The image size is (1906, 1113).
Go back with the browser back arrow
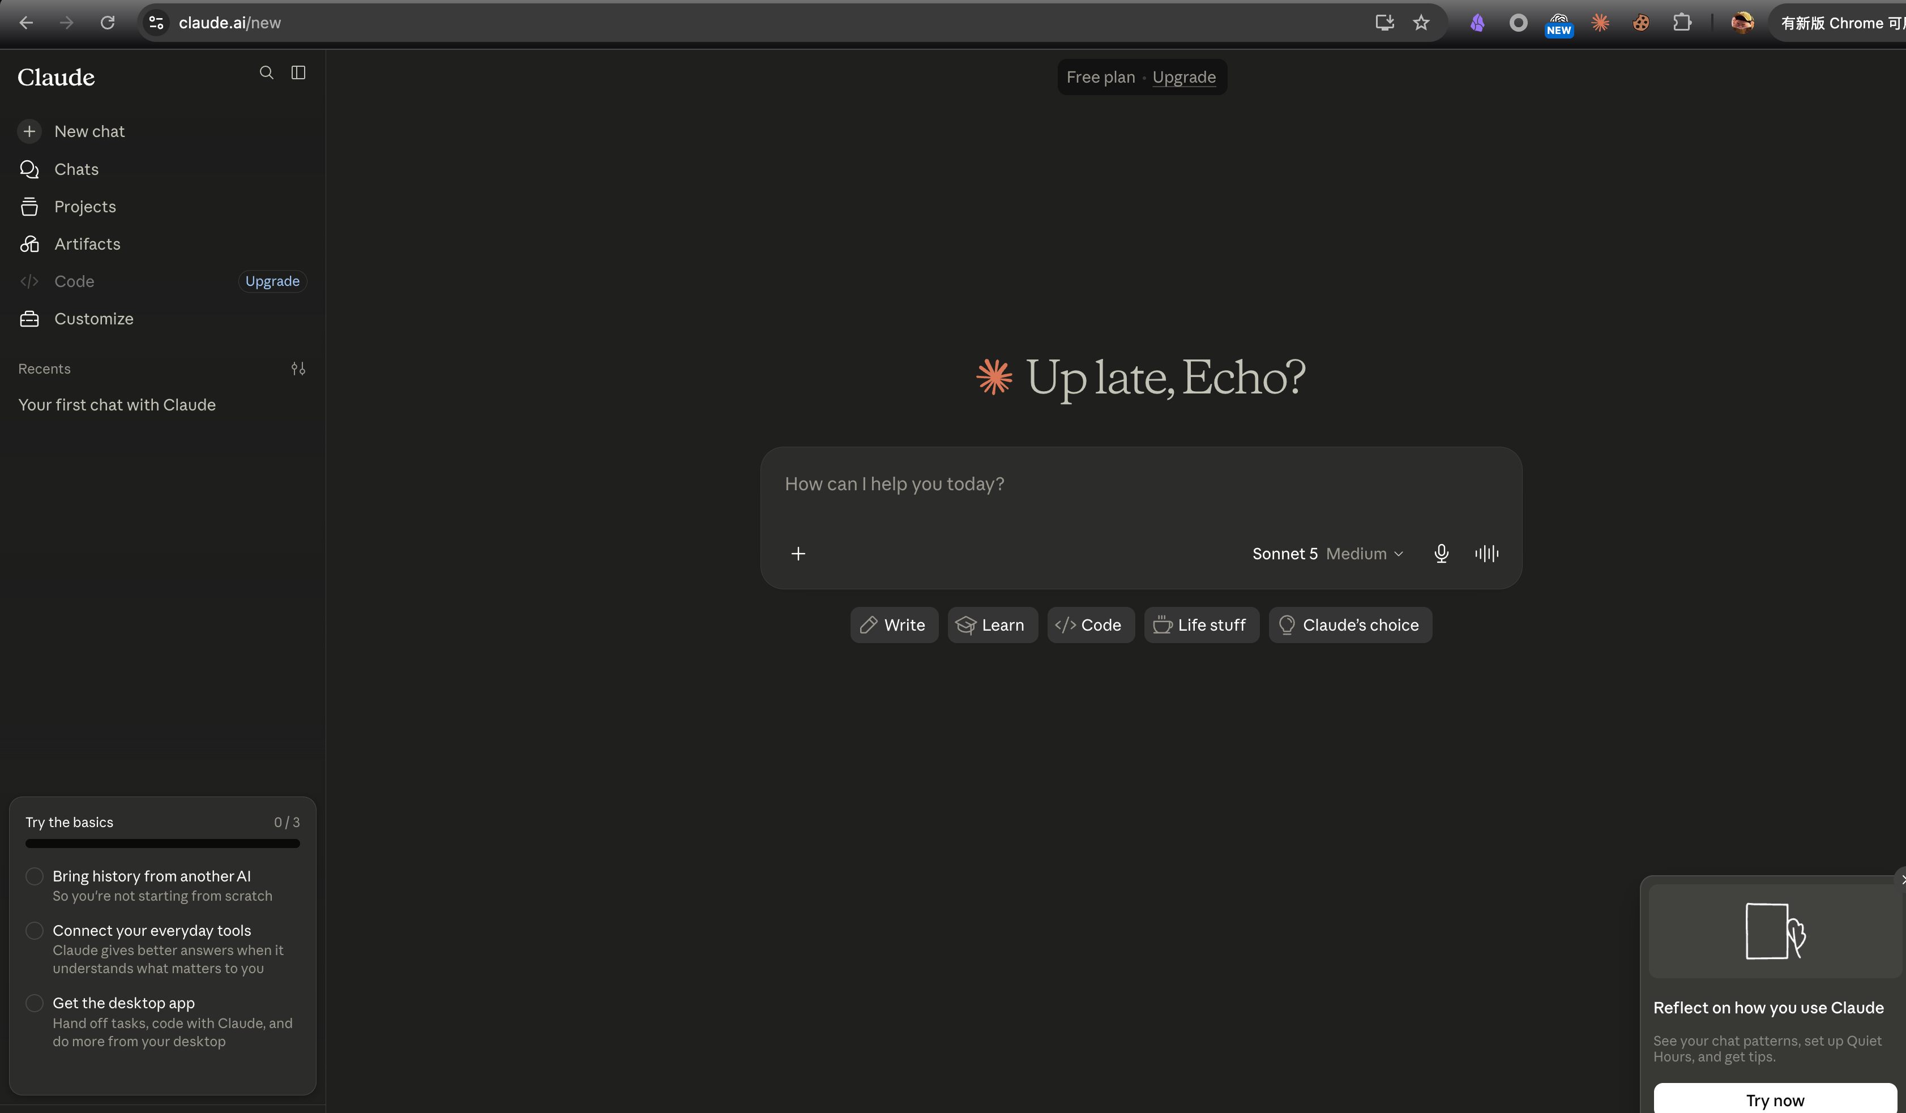[x=27, y=23]
